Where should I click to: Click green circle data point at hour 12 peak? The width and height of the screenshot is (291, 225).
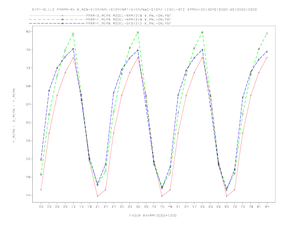[73, 33]
